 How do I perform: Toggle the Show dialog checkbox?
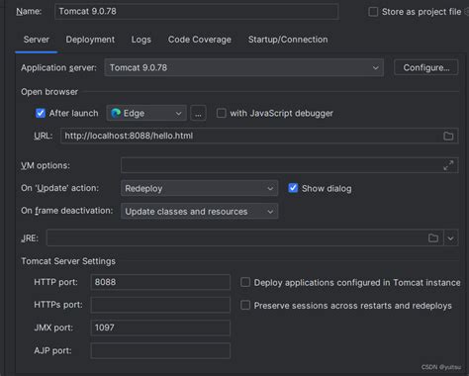293,188
